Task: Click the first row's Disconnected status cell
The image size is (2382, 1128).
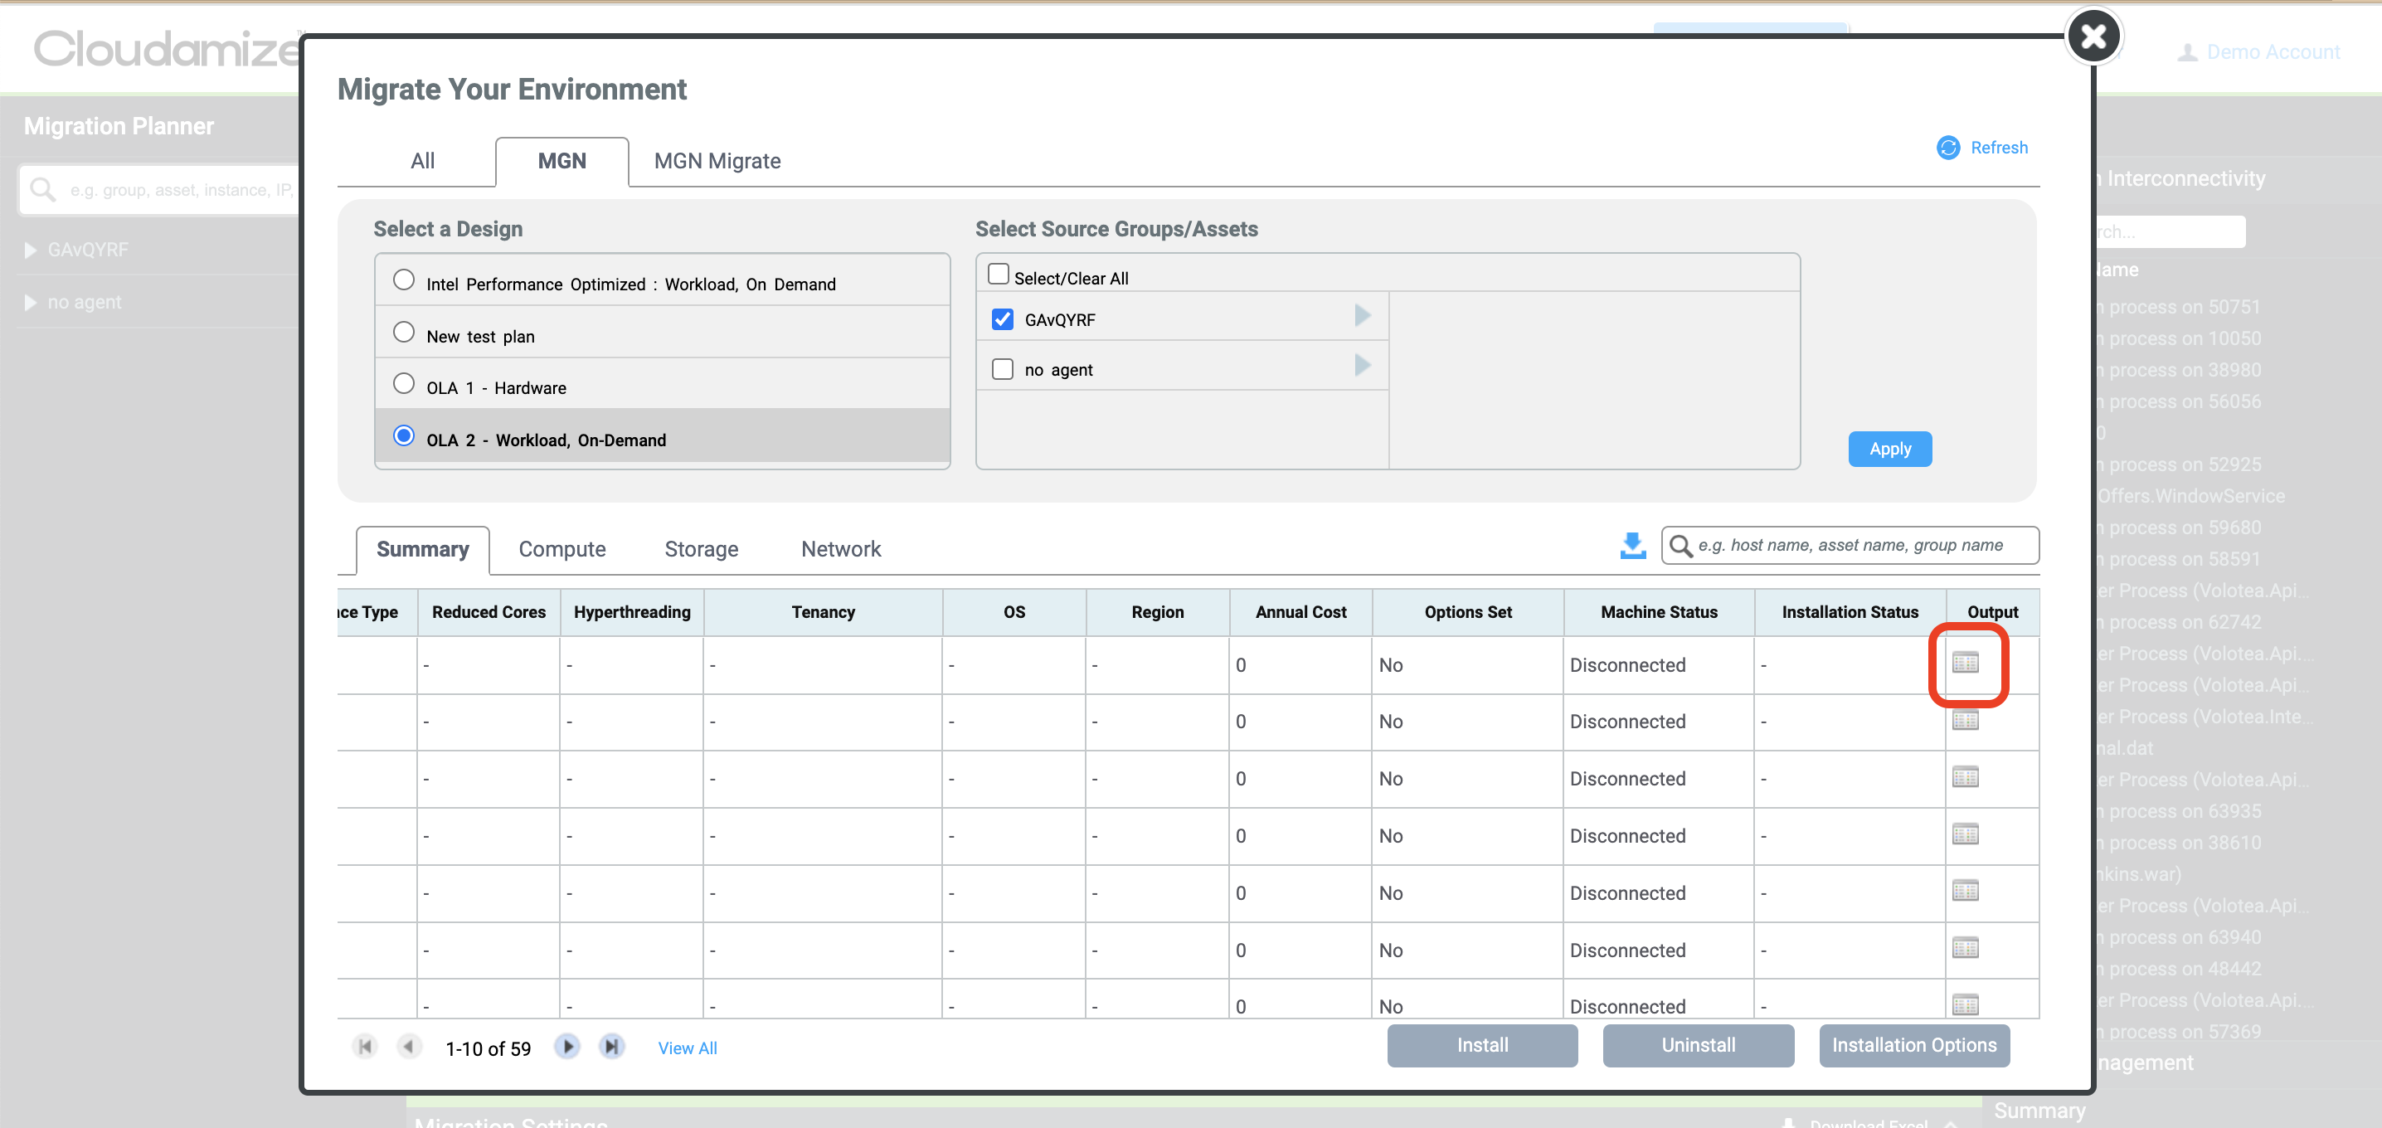Action: (1659, 665)
